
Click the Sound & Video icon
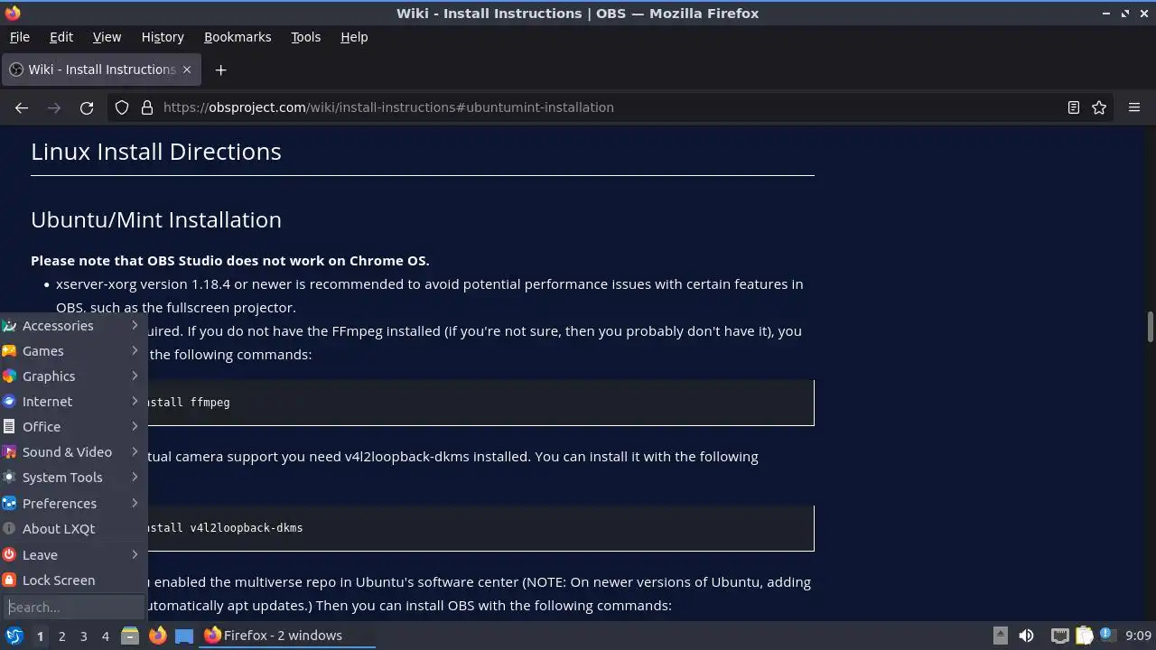click(x=9, y=452)
